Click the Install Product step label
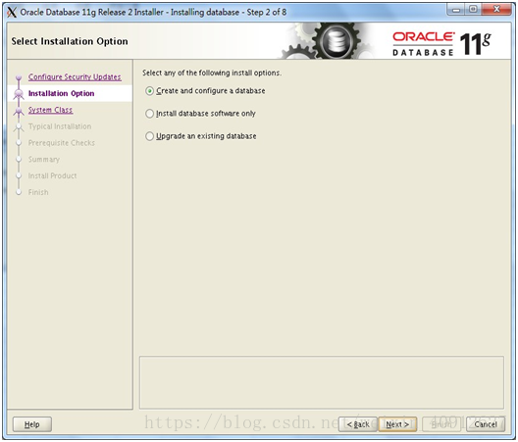The width and height of the screenshot is (518, 442). [x=52, y=176]
